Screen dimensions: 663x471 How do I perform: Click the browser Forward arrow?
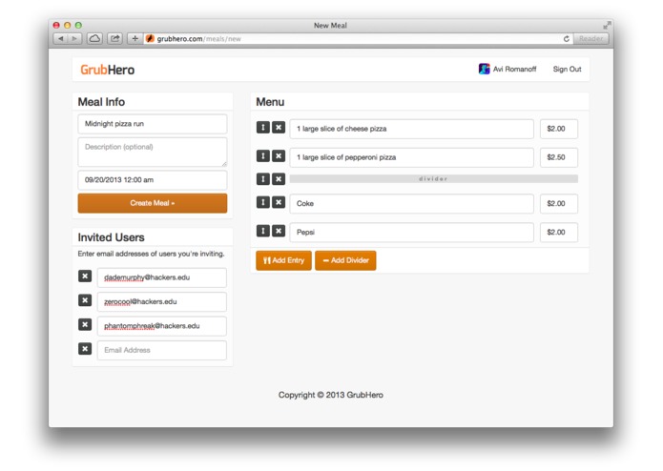(74, 38)
